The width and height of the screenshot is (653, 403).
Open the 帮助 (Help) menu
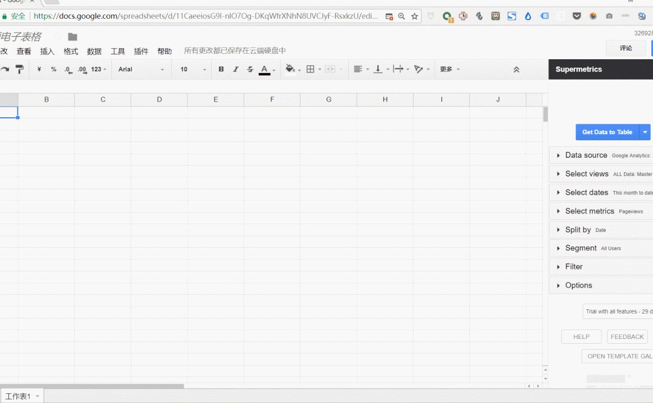164,51
